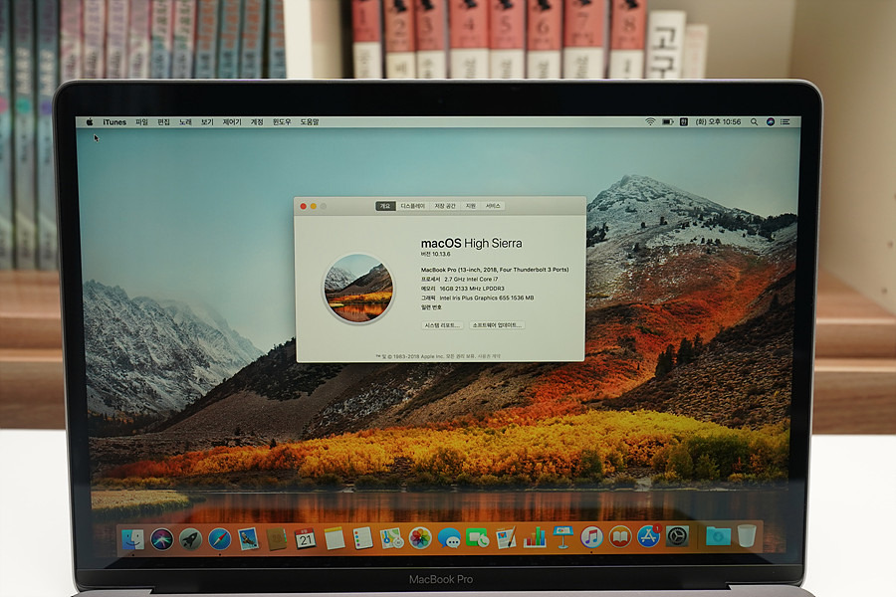896x597 pixels.
Task: Switch to the 저장 공간 tab
Action: tap(445, 206)
